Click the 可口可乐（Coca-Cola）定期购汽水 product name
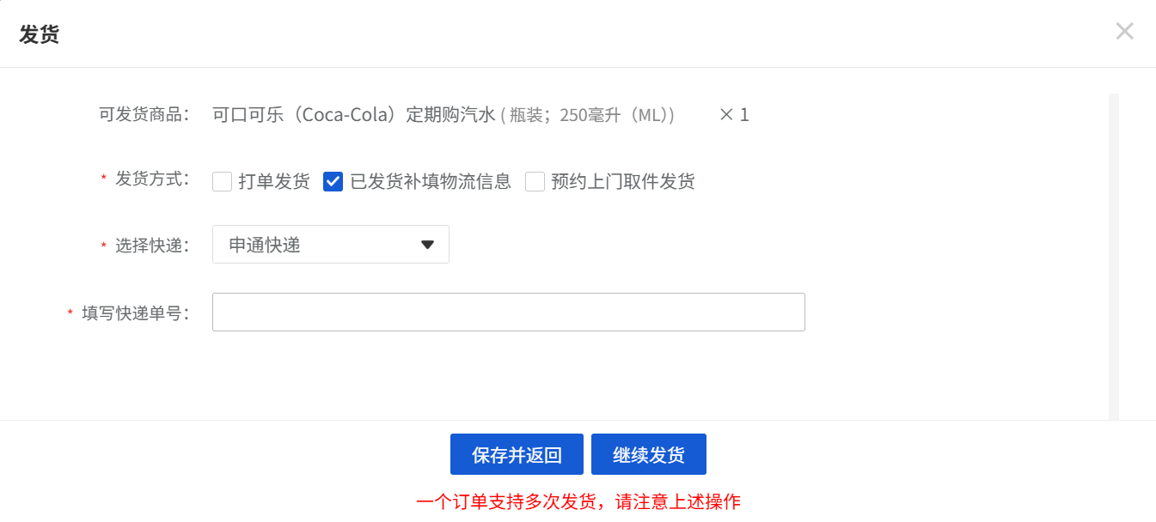The width and height of the screenshot is (1156, 522). click(x=354, y=115)
